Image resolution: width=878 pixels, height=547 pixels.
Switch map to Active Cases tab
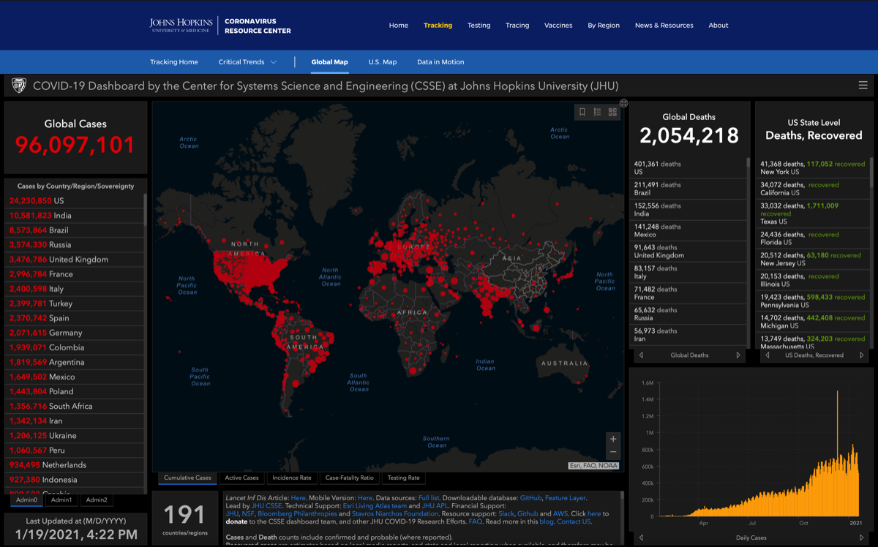click(x=241, y=478)
